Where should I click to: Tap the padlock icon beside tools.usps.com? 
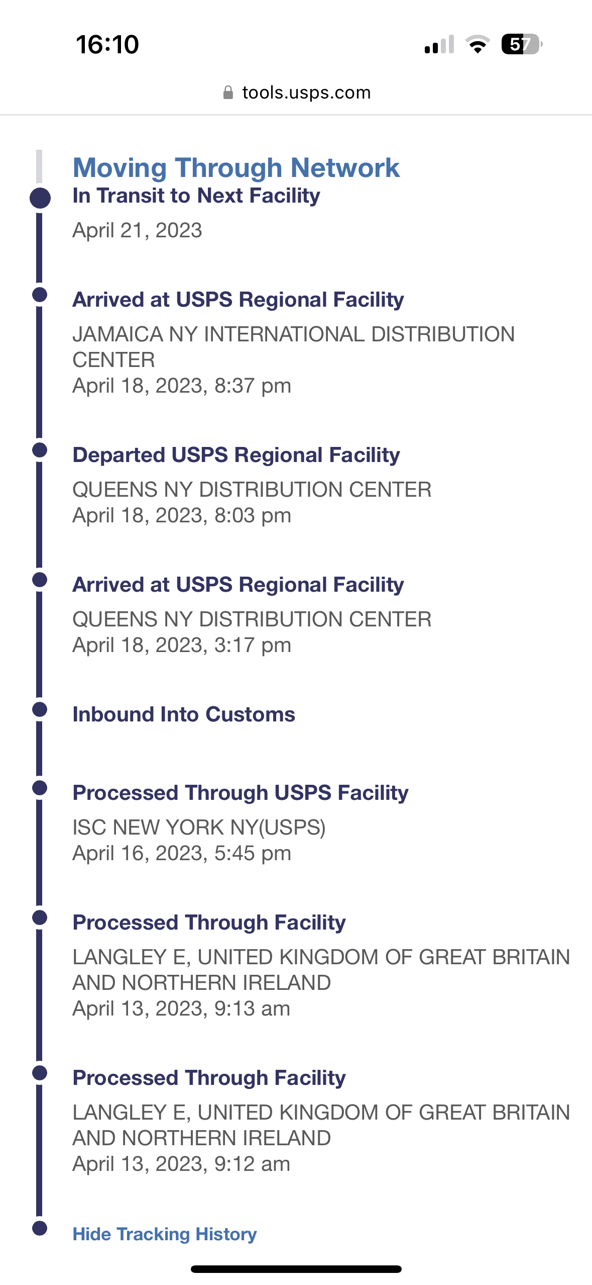pos(228,93)
